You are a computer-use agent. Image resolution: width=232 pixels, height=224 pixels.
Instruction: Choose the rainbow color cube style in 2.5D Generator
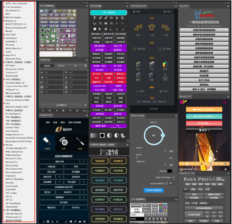(x=165, y=65)
